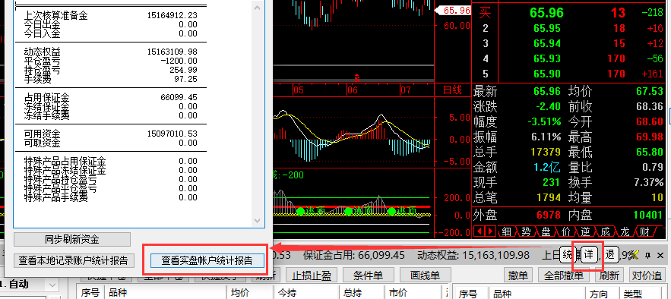Click the right arrow in quote tabs

click(x=490, y=231)
